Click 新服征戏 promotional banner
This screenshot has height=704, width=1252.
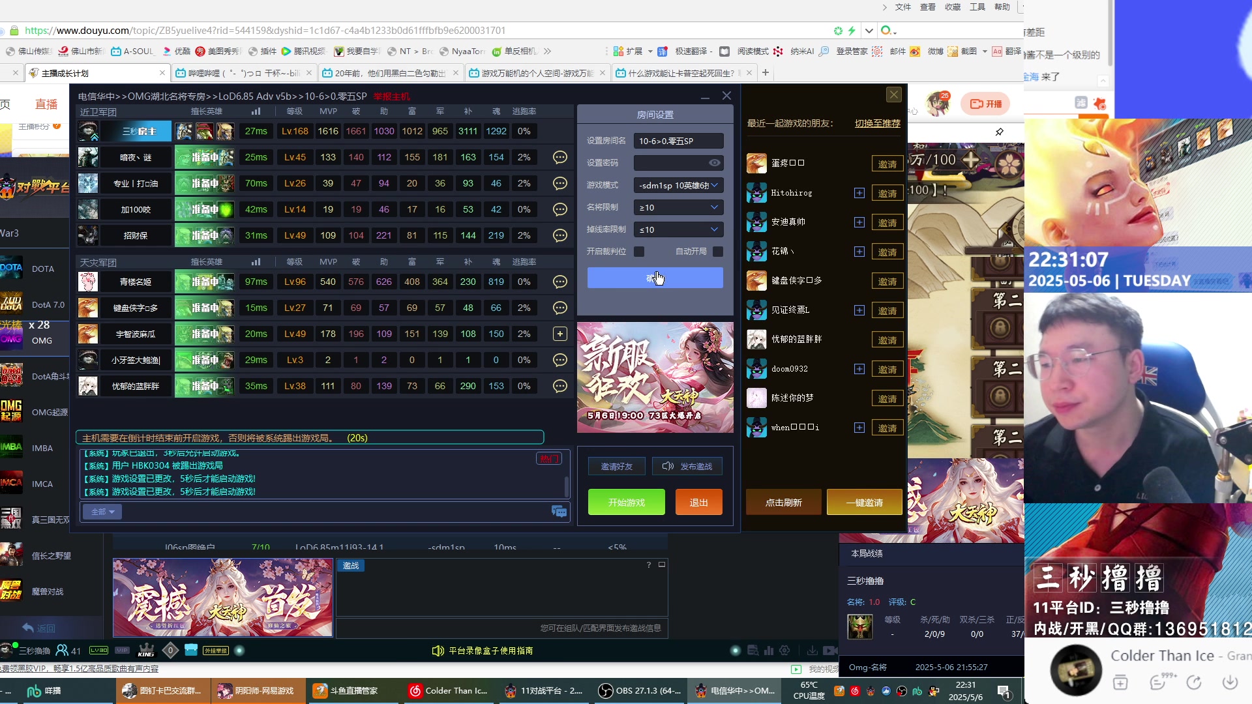(655, 377)
